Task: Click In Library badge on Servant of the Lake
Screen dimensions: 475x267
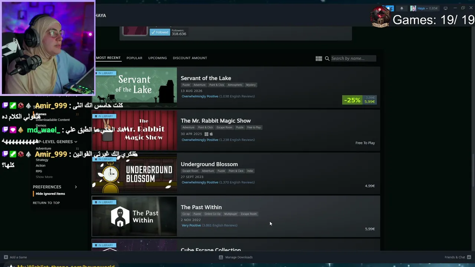Action: pyautogui.click(x=104, y=73)
